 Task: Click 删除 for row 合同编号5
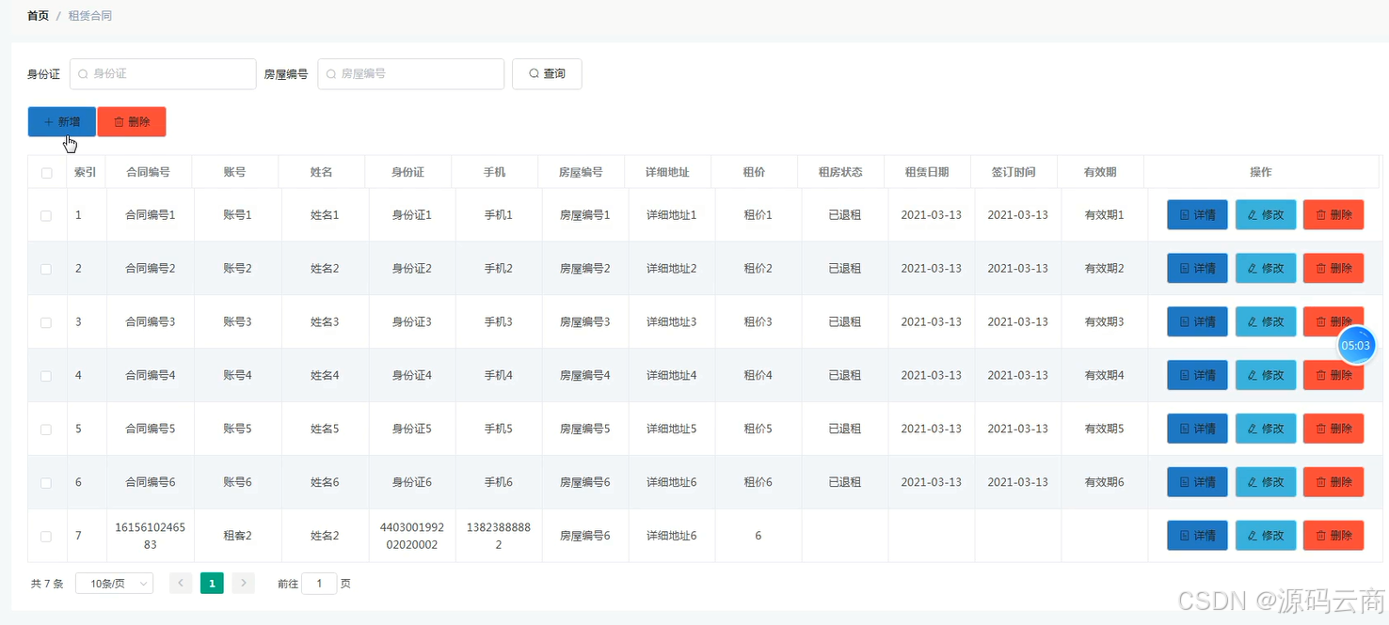(1333, 430)
